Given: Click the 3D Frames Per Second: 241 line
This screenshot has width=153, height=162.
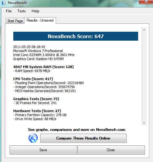Looking at the screenshot, I should pos(35,103).
